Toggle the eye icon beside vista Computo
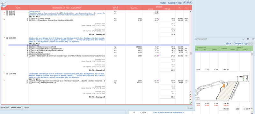The height and width of the screenshot is (114, 255). [246, 43]
